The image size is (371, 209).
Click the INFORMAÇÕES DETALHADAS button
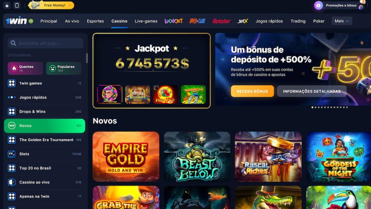pyautogui.click(x=312, y=91)
